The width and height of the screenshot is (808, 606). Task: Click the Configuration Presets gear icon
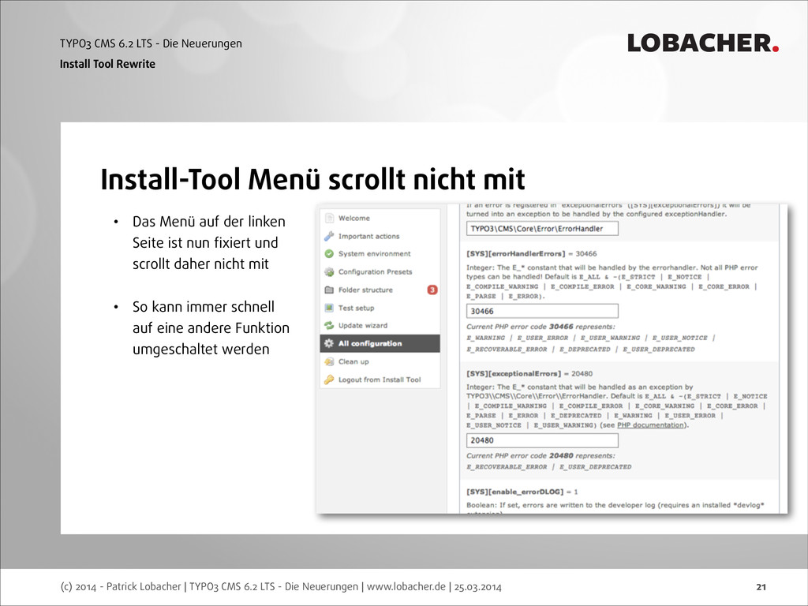(329, 271)
